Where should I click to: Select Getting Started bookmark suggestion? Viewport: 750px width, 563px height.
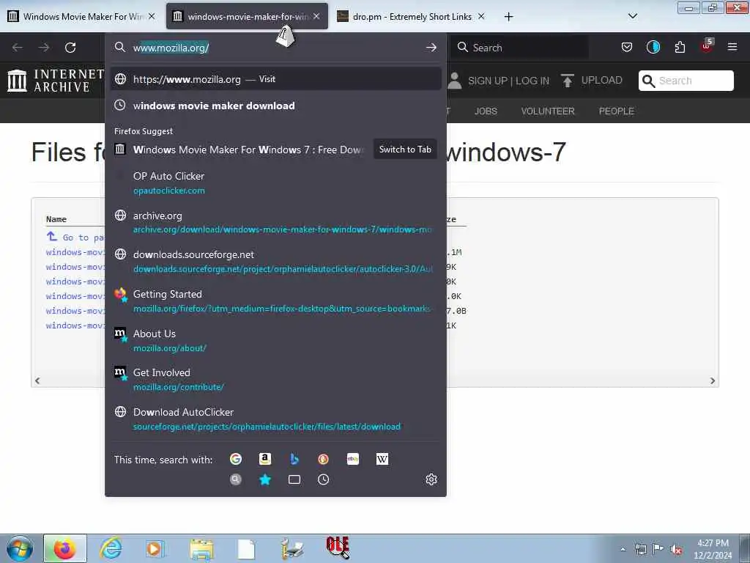(x=275, y=301)
